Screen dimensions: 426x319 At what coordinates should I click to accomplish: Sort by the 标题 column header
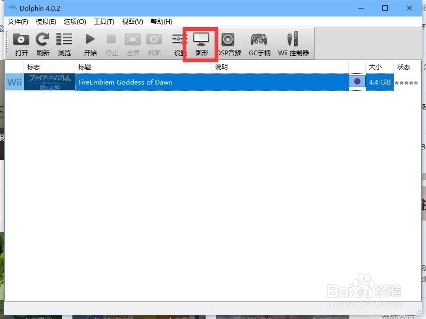(143, 67)
